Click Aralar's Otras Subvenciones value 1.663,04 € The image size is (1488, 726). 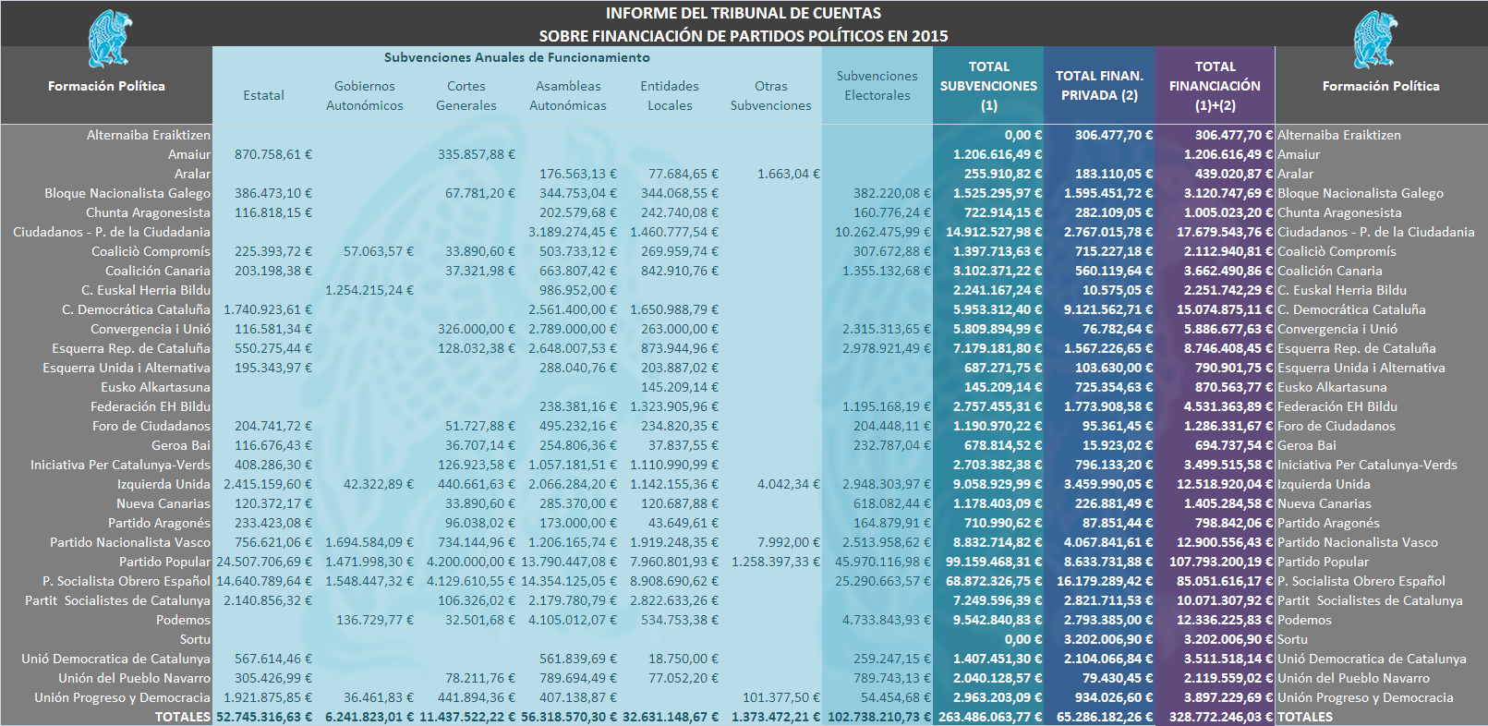pos(789,174)
